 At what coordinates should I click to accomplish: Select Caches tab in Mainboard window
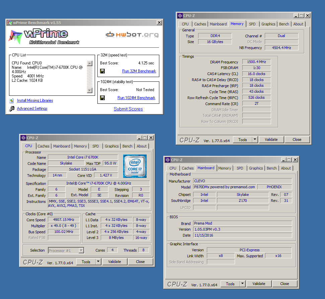(x=187, y=169)
